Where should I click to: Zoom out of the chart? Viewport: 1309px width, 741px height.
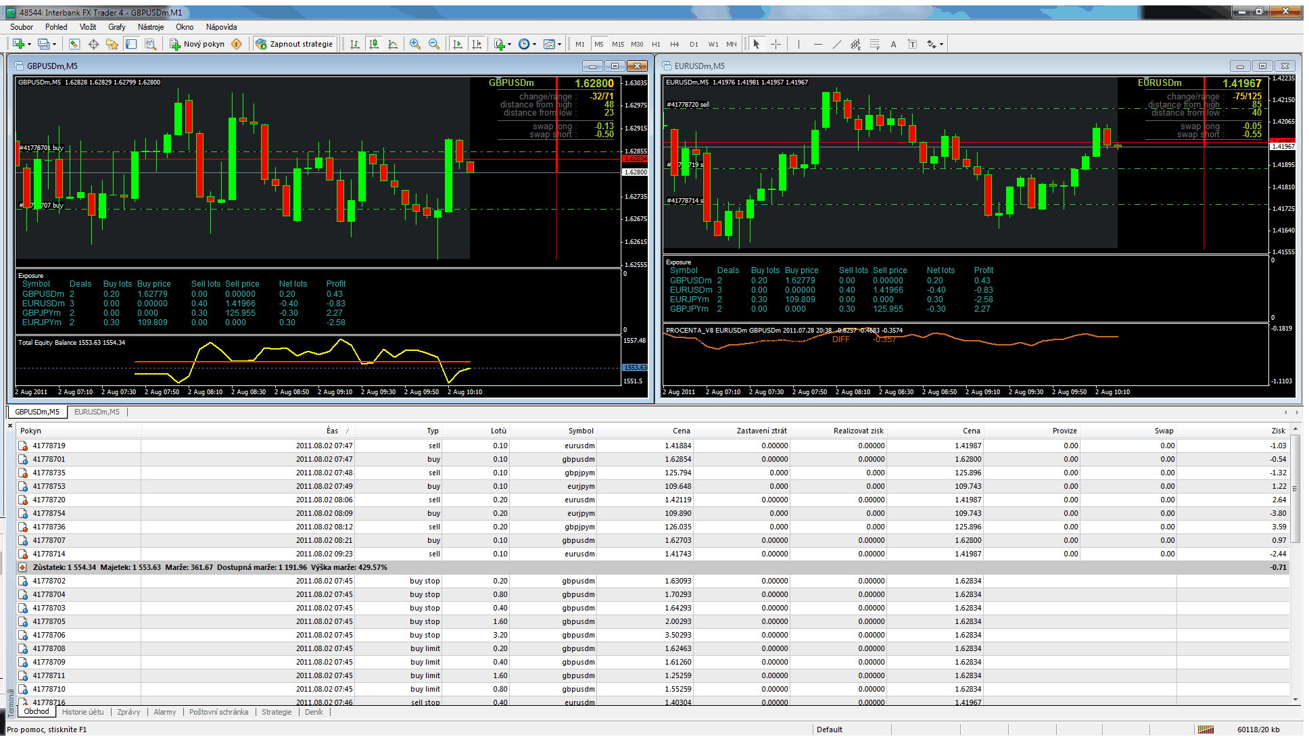[x=434, y=44]
